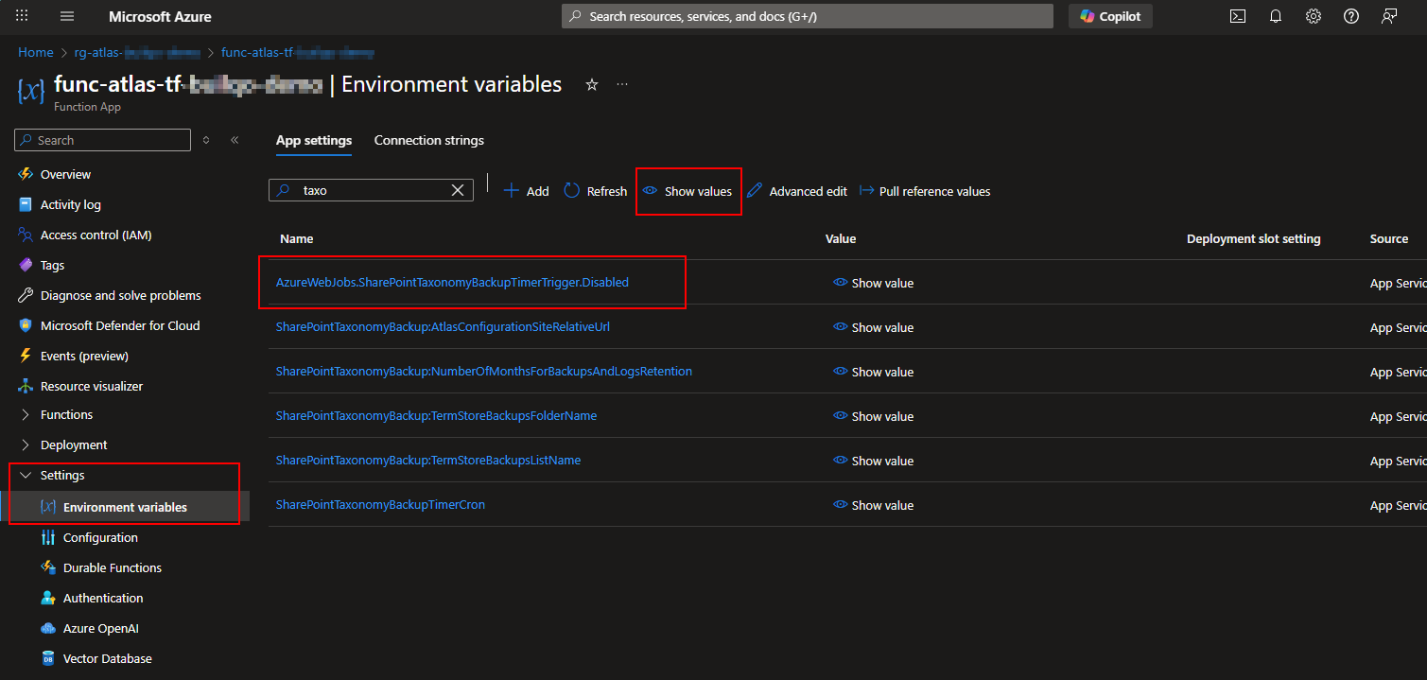Viewport: 1427px width, 680px height.
Task: Click Add to create app setting
Action: 526,191
